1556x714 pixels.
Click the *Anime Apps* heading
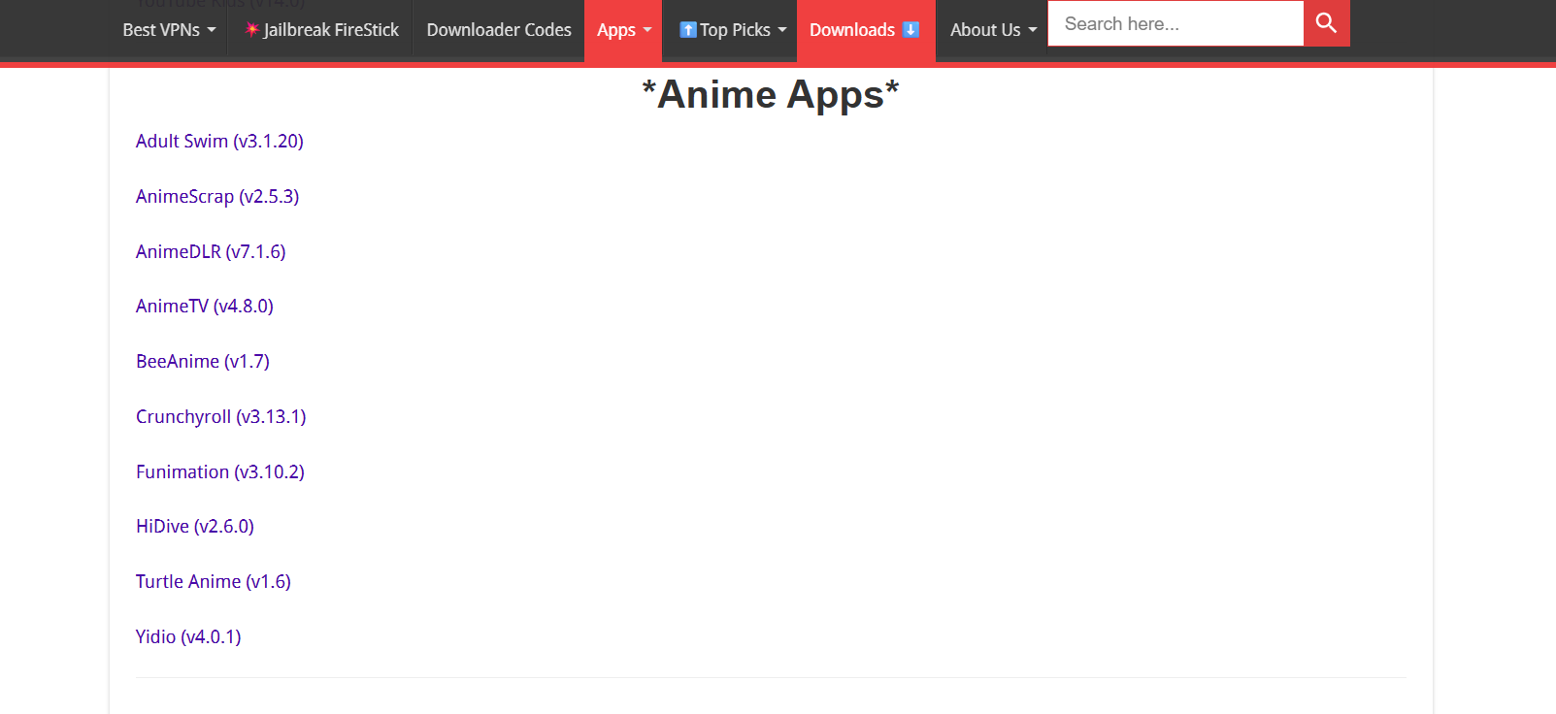[771, 95]
